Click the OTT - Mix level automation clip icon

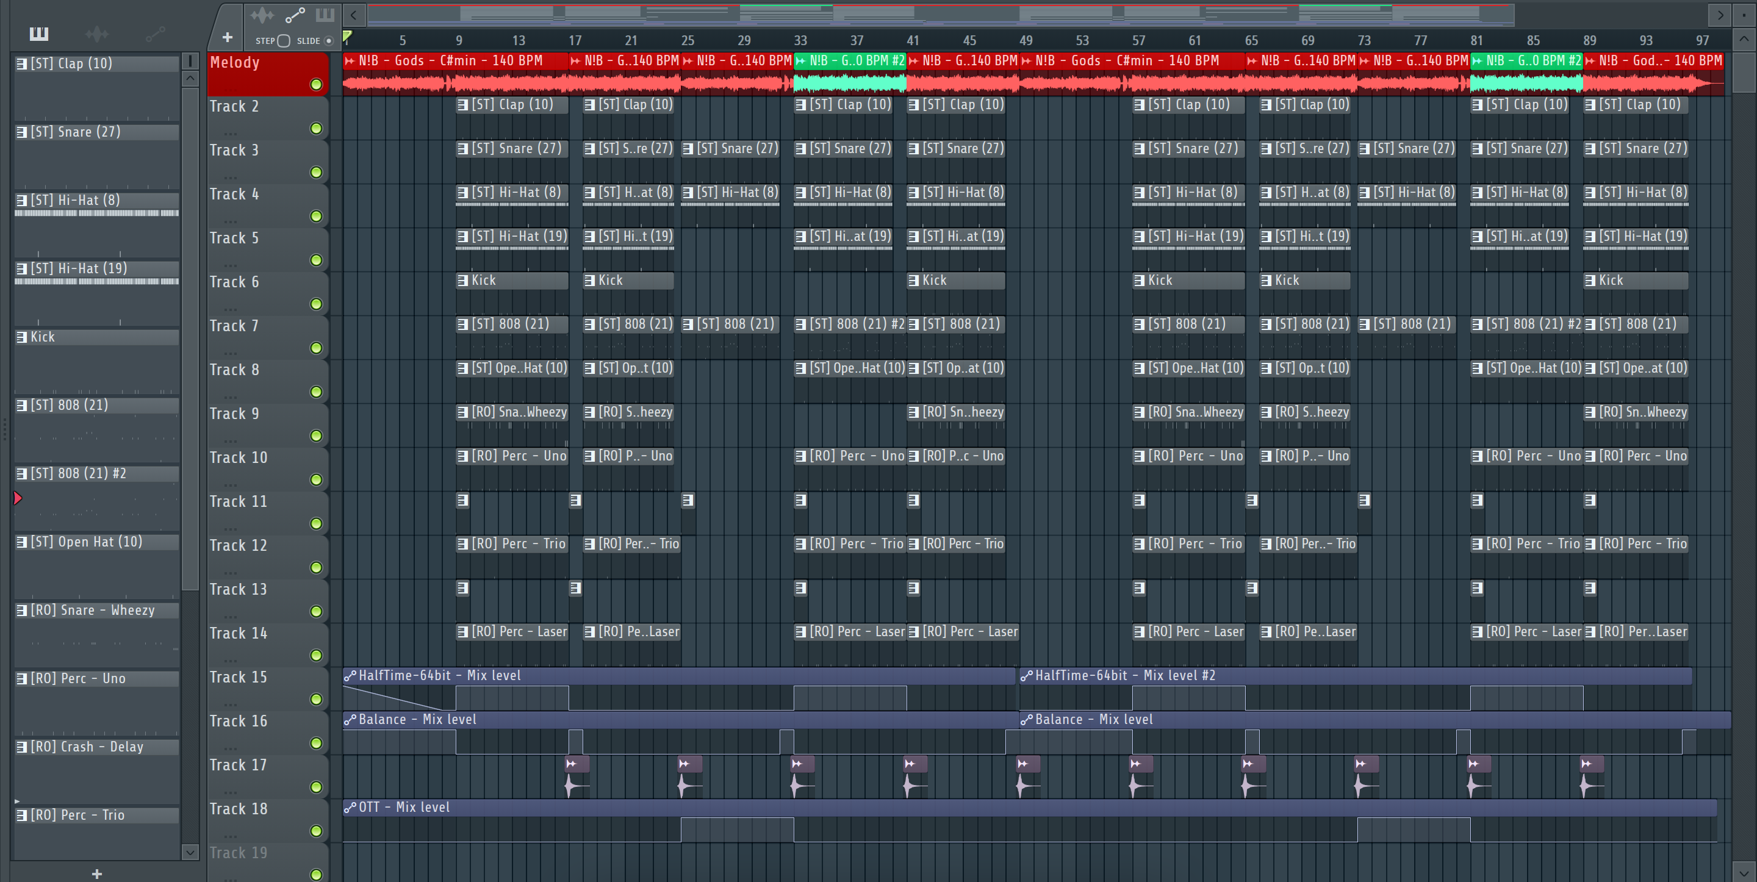[x=350, y=808]
